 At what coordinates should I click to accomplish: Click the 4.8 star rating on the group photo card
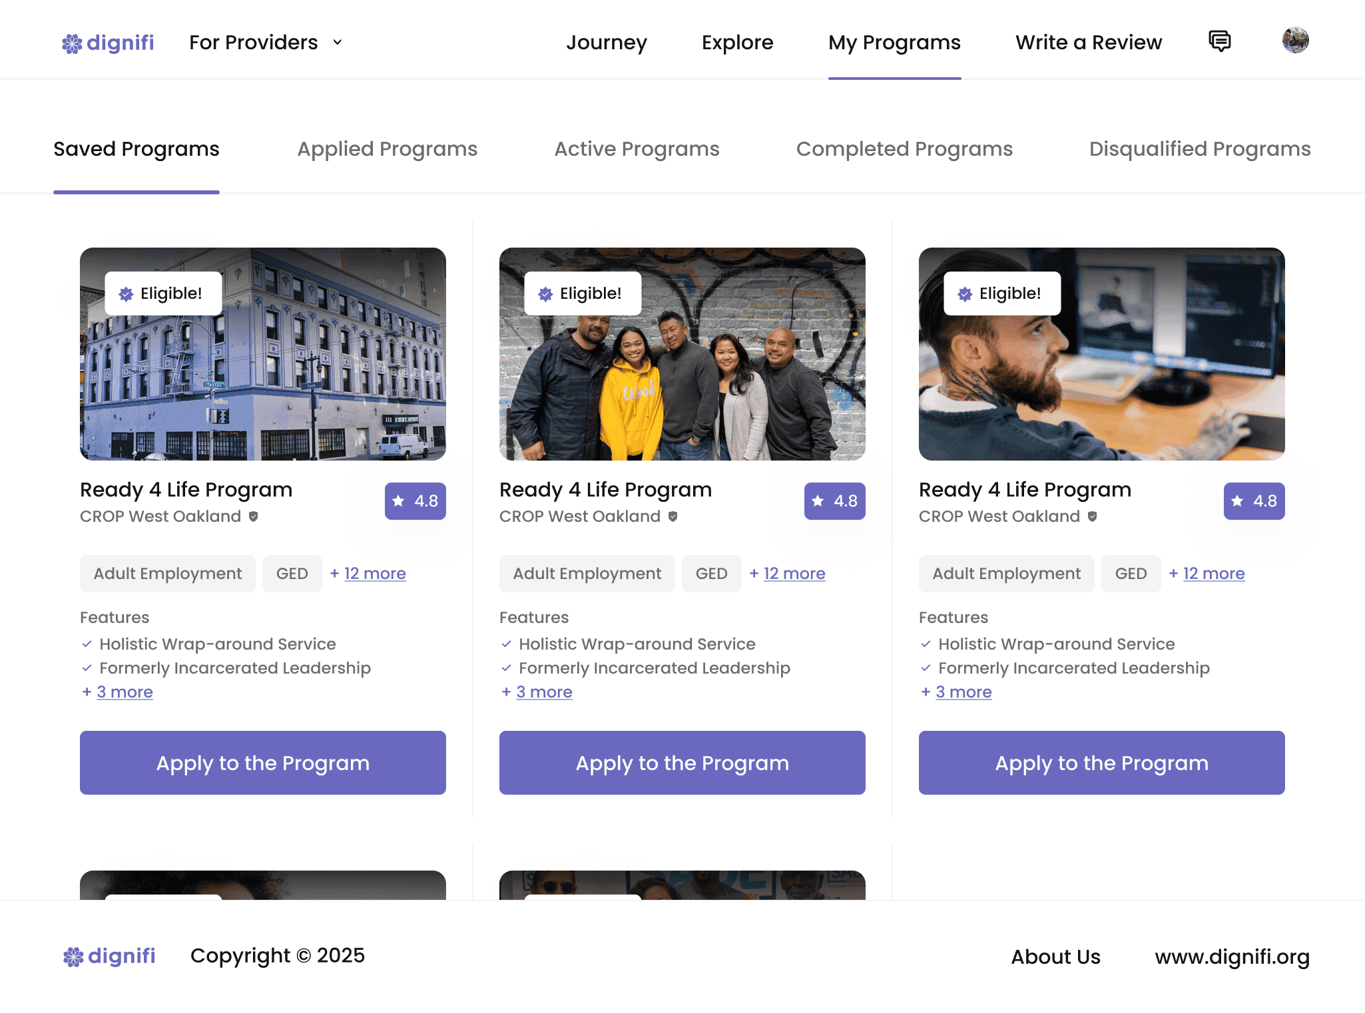point(835,501)
